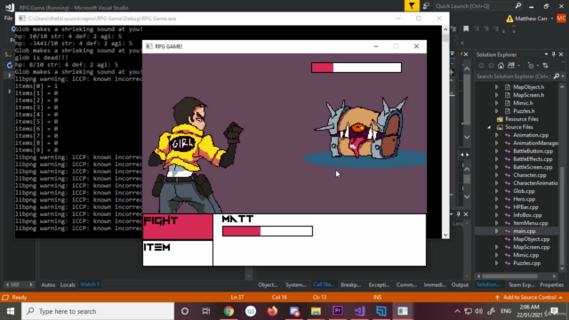Click the Puzzles.cpp file icon
This screenshot has height=320, width=569.
pyautogui.click(x=508, y=263)
